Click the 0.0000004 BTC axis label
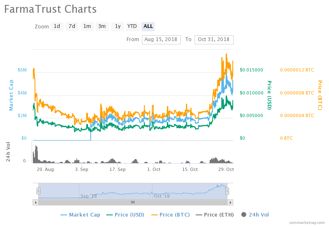 coord(297,115)
